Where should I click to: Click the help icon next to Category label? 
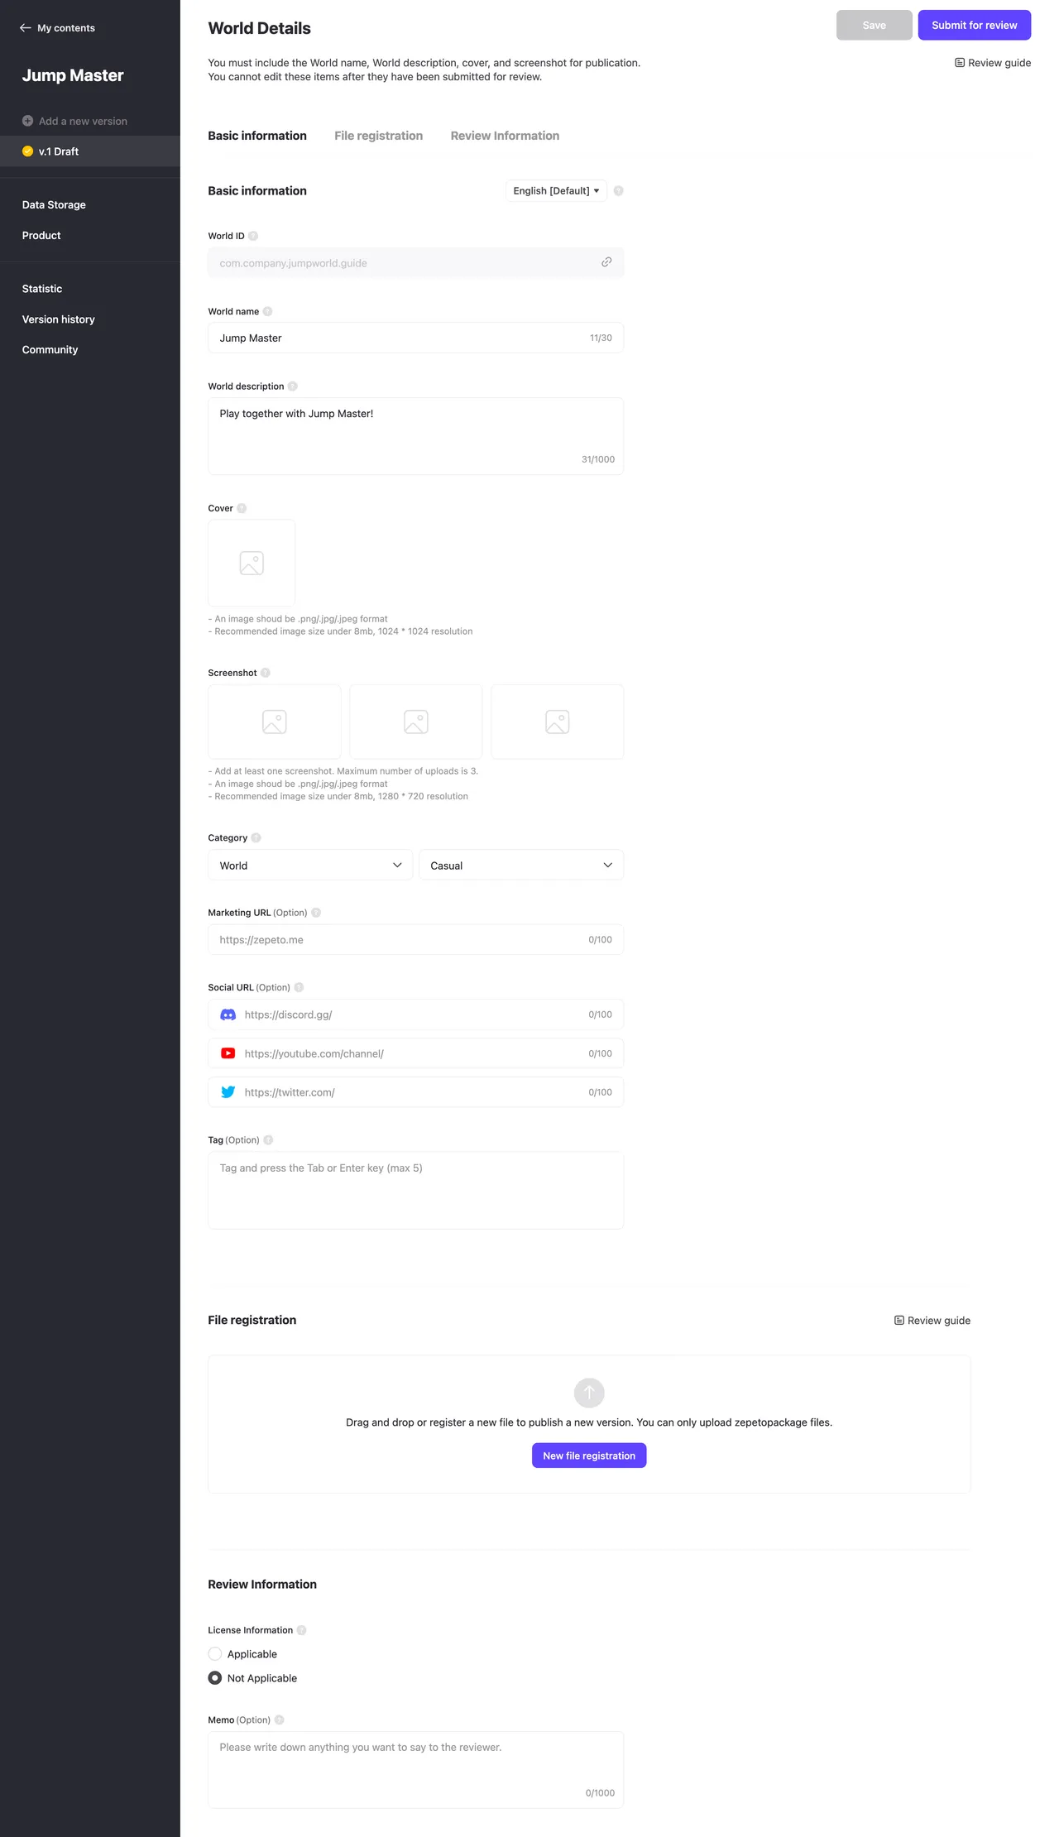pyautogui.click(x=256, y=838)
